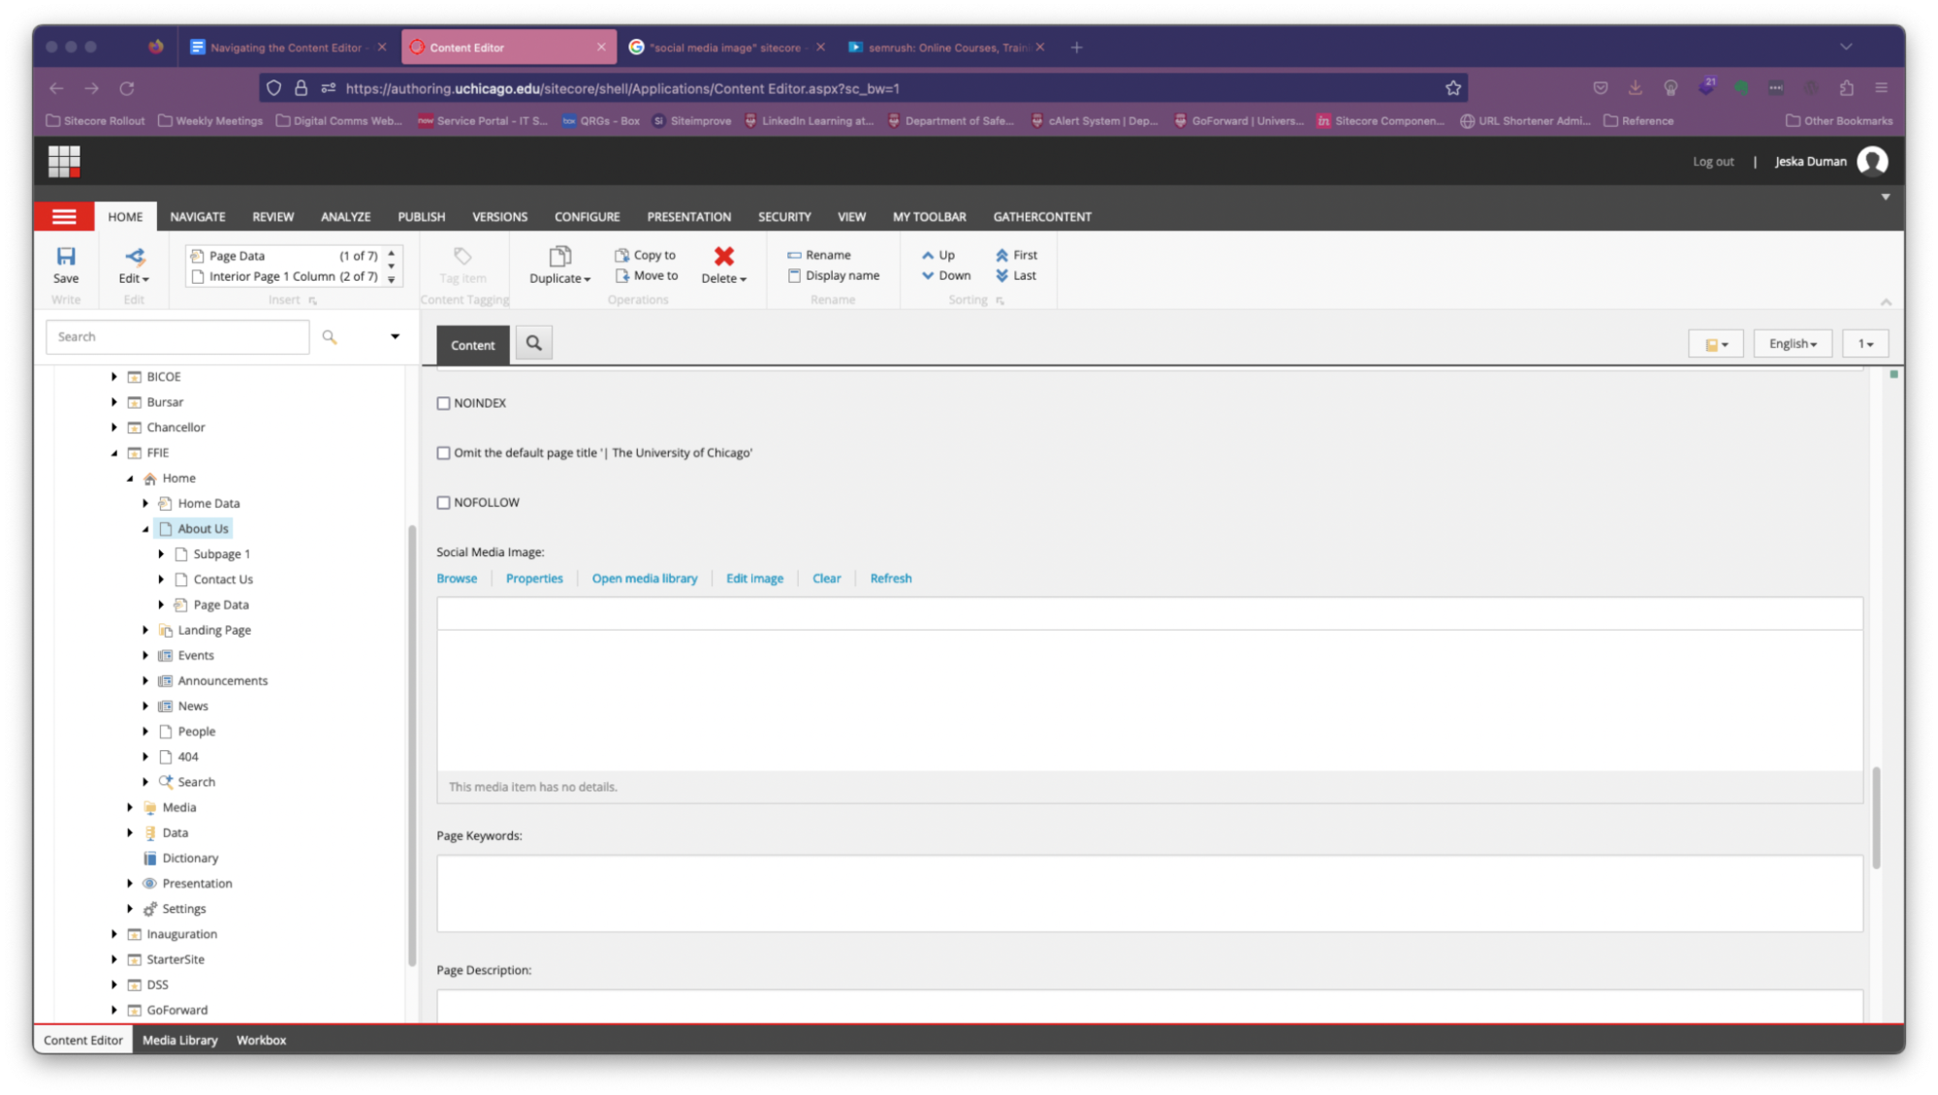This screenshot has width=1938, height=1095.
Task: Check Omit the default page title
Action: pos(443,453)
